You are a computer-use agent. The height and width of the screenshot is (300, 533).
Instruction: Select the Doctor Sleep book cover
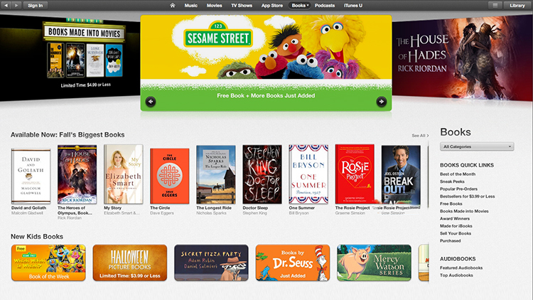(x=262, y=174)
